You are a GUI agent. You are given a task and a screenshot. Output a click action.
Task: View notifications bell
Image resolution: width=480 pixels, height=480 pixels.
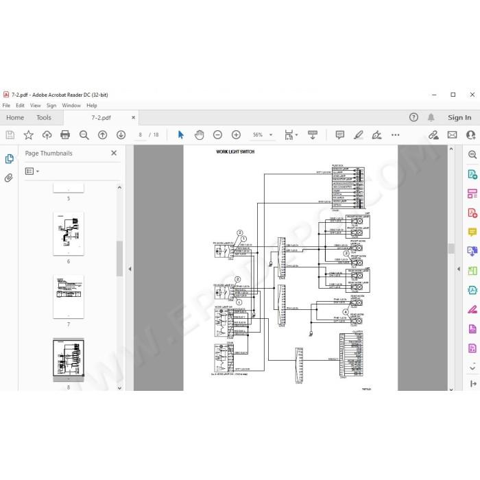431,117
